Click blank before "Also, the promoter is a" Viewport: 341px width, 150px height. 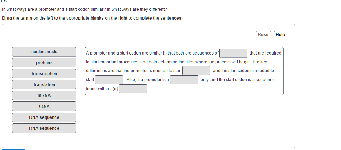click(x=109, y=80)
